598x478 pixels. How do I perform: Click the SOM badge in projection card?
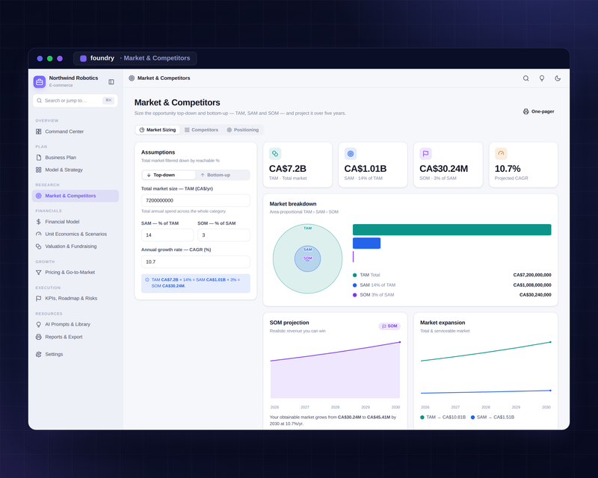(x=389, y=326)
